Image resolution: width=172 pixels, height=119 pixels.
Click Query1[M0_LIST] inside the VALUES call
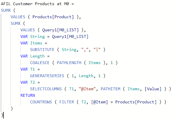tap(60, 30)
